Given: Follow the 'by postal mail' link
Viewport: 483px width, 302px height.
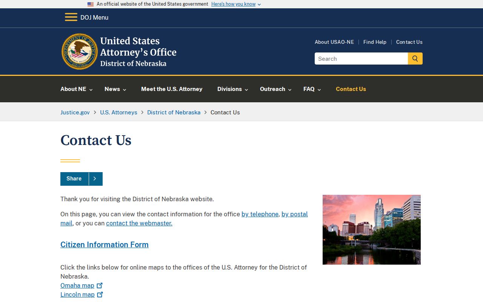Looking at the screenshot, I should pyautogui.click(x=295, y=214).
